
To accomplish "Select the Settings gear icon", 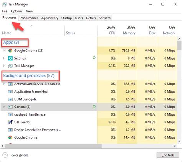I will coord(10,58).
